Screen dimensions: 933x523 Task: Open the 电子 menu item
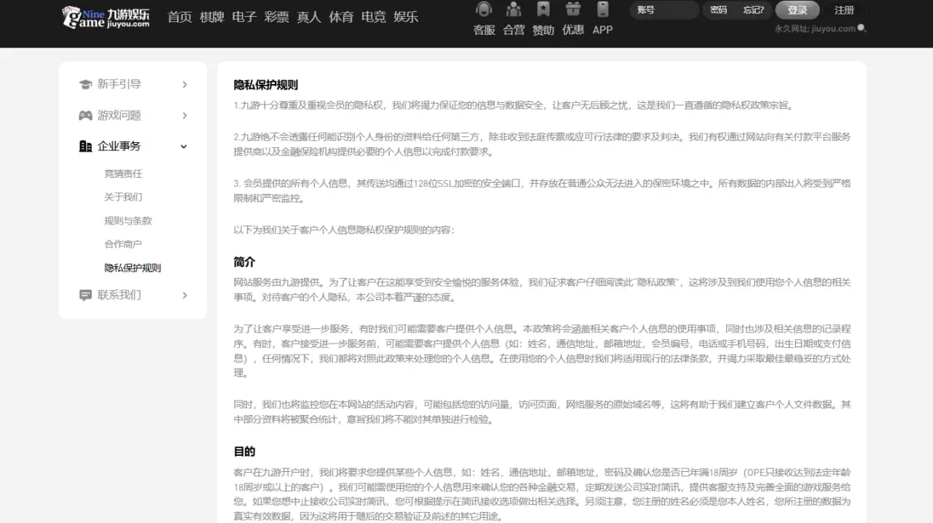coord(244,17)
